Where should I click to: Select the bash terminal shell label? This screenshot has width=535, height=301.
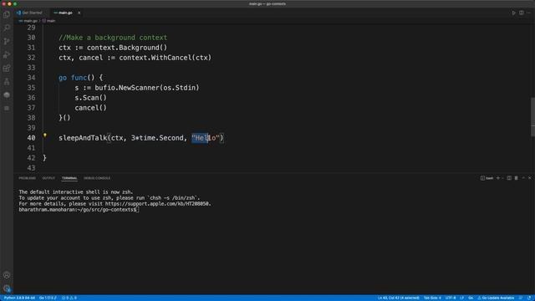pos(487,178)
